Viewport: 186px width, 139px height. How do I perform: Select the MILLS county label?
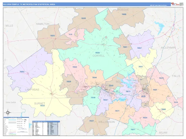pos(9,26)
